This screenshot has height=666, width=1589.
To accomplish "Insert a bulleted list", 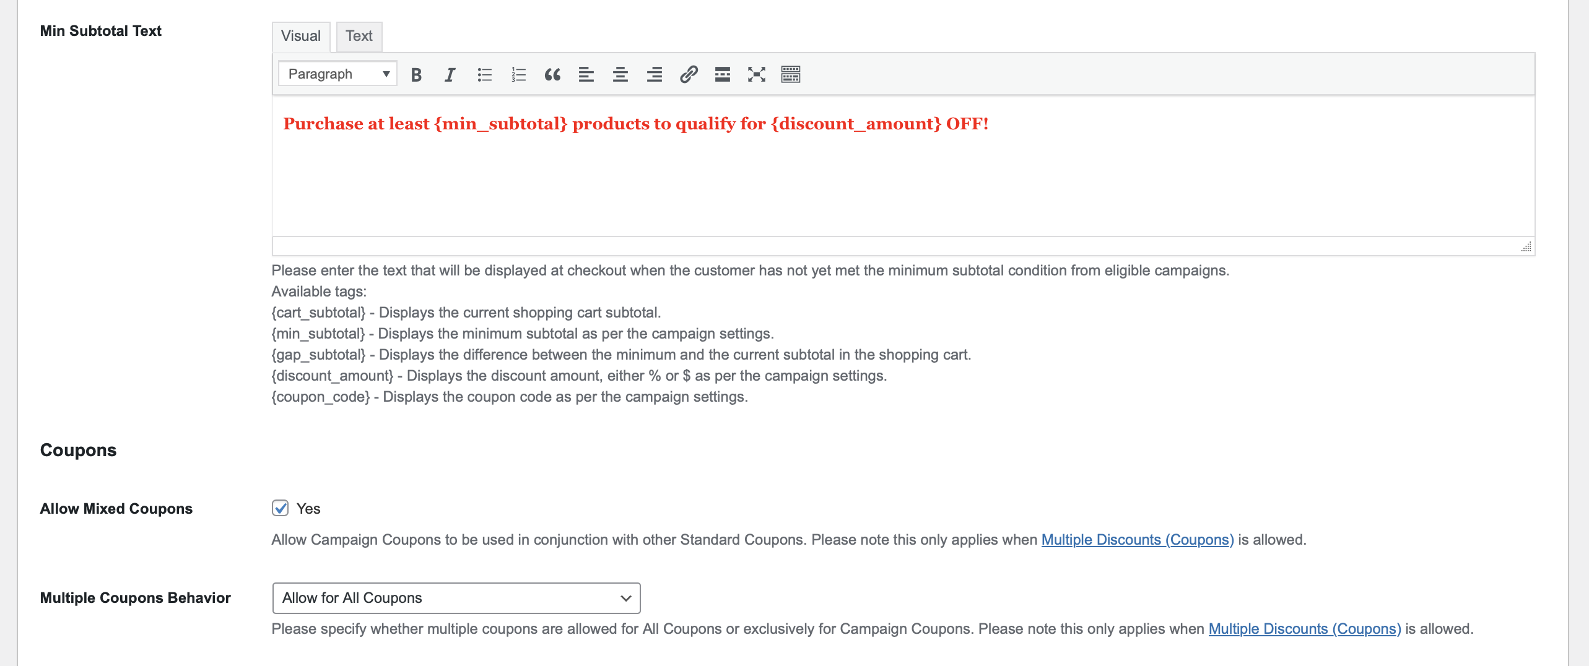I will [x=484, y=75].
